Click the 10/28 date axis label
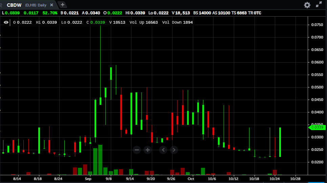The image size is (327, 183). click(295, 179)
